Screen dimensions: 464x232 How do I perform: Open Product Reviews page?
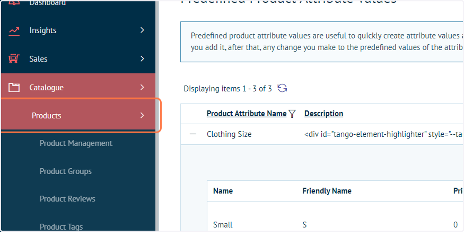tap(67, 199)
